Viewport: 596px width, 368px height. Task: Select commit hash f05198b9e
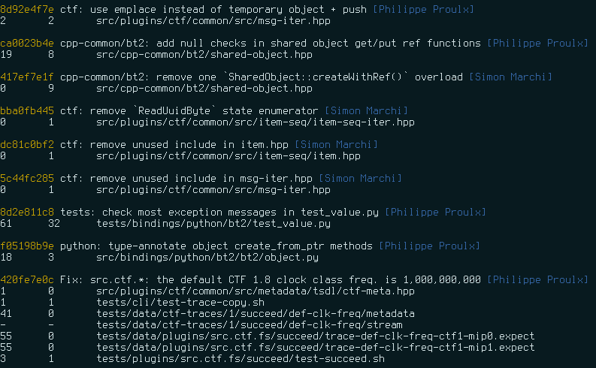pos(27,246)
